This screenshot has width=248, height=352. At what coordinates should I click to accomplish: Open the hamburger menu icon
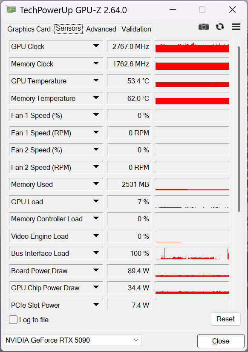pyautogui.click(x=236, y=27)
